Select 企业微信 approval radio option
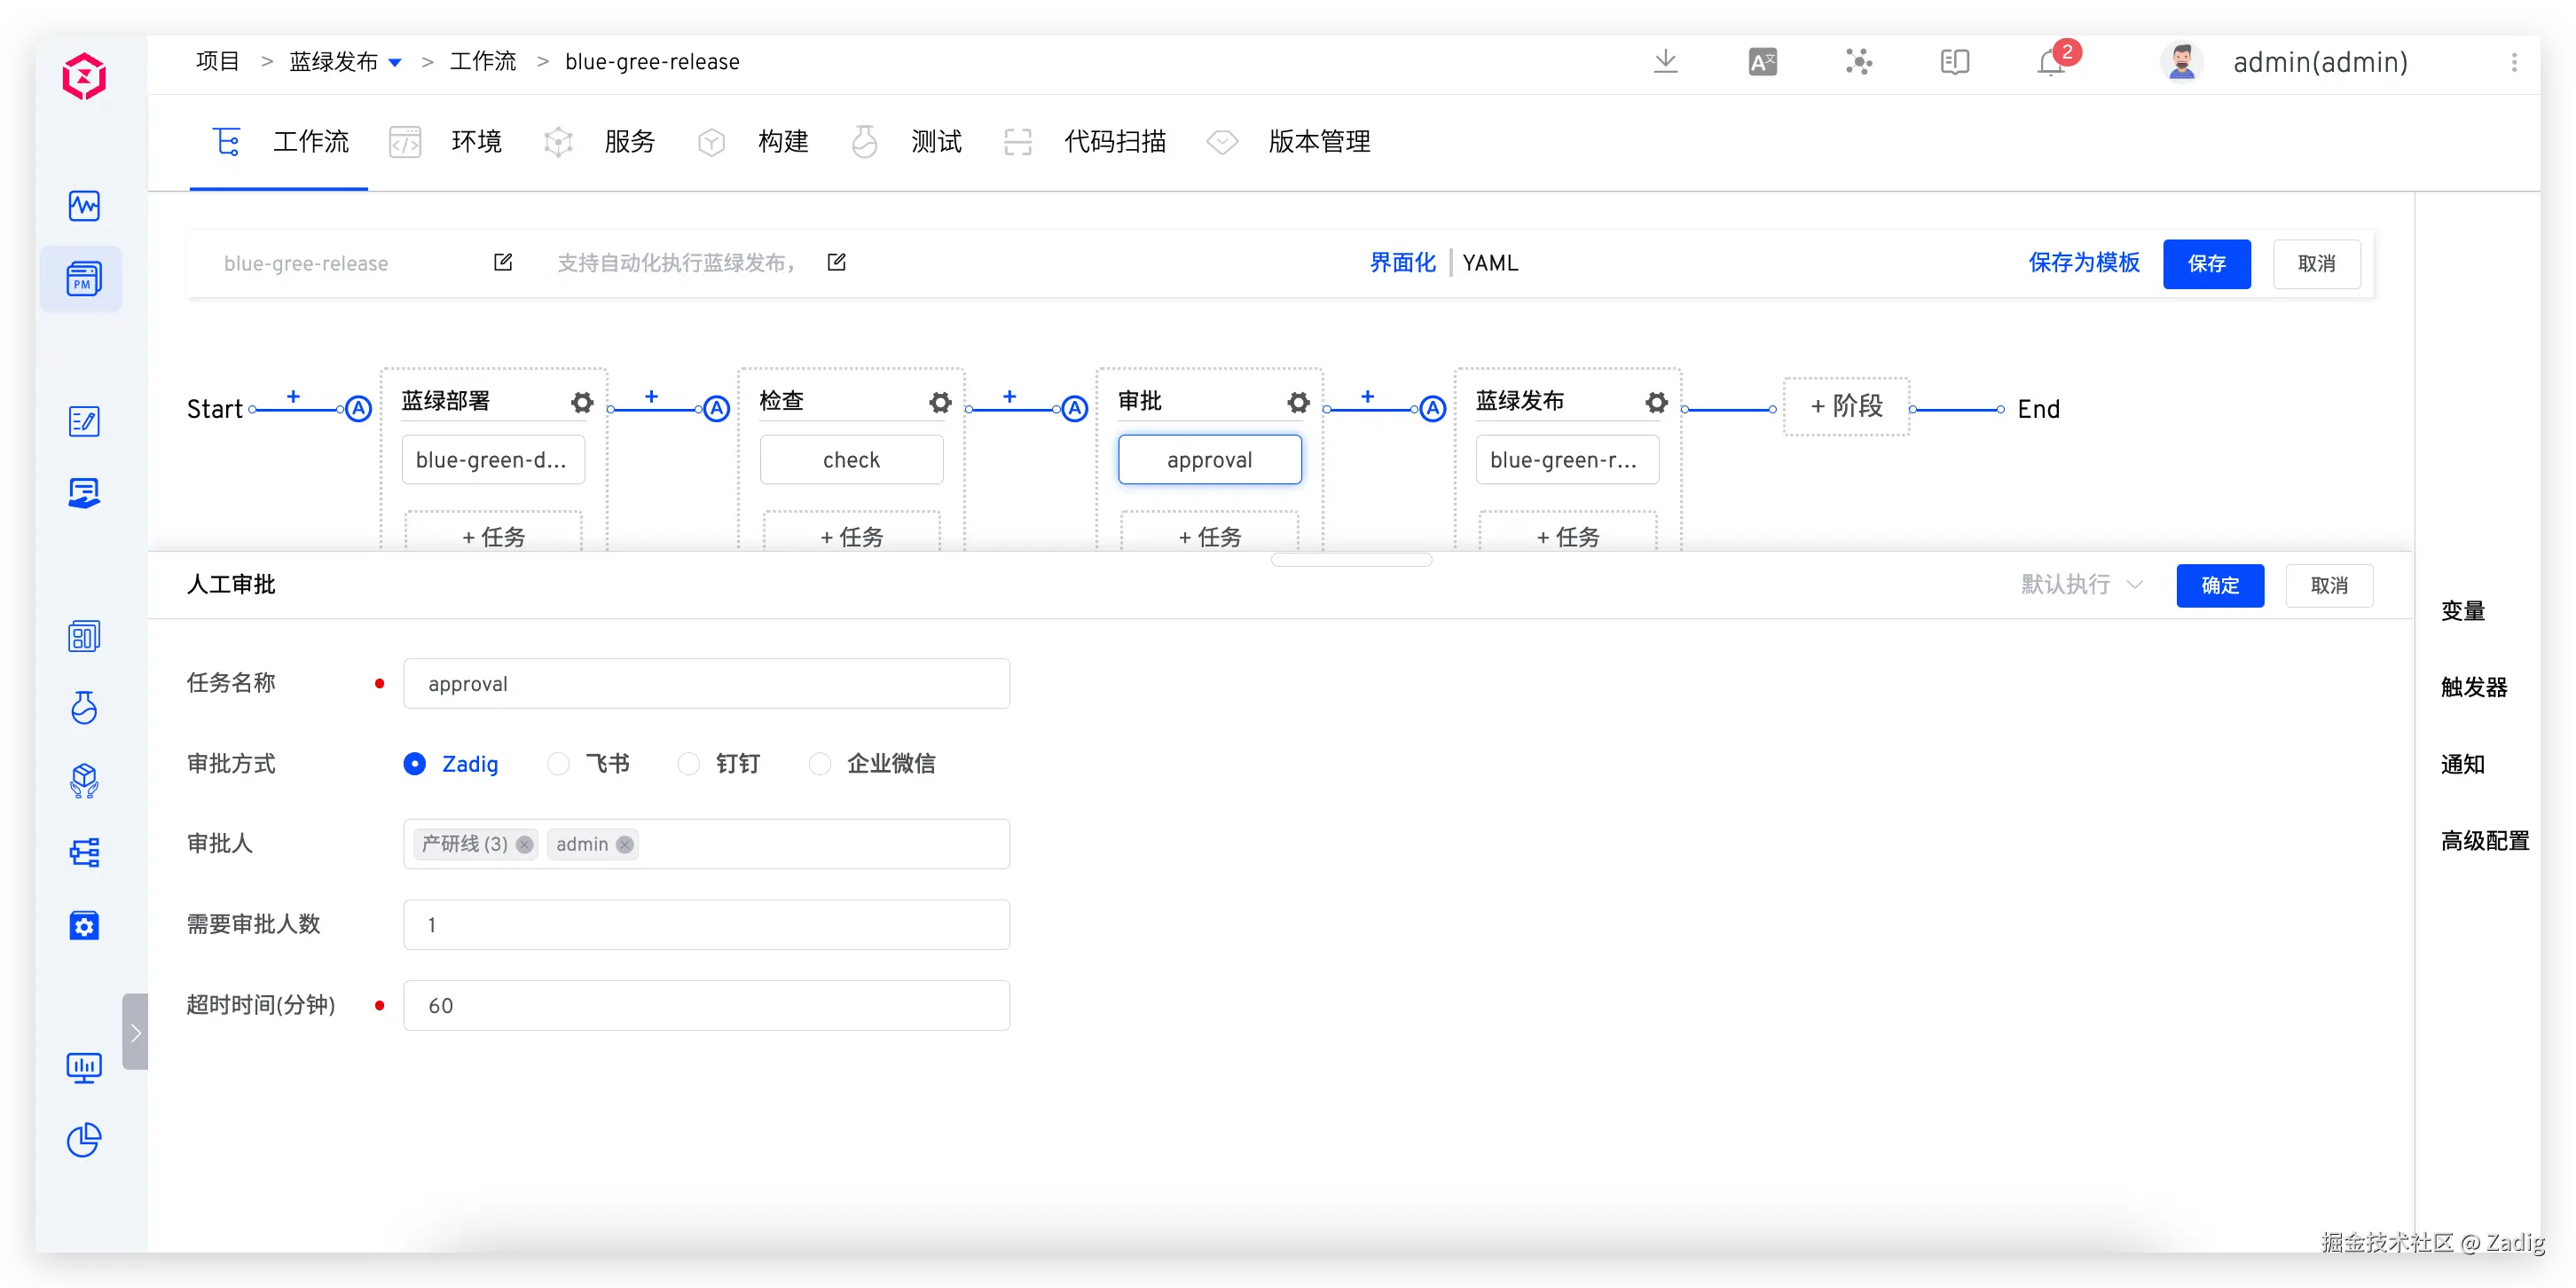Image resolution: width=2576 pixels, height=1288 pixels. coord(820,764)
